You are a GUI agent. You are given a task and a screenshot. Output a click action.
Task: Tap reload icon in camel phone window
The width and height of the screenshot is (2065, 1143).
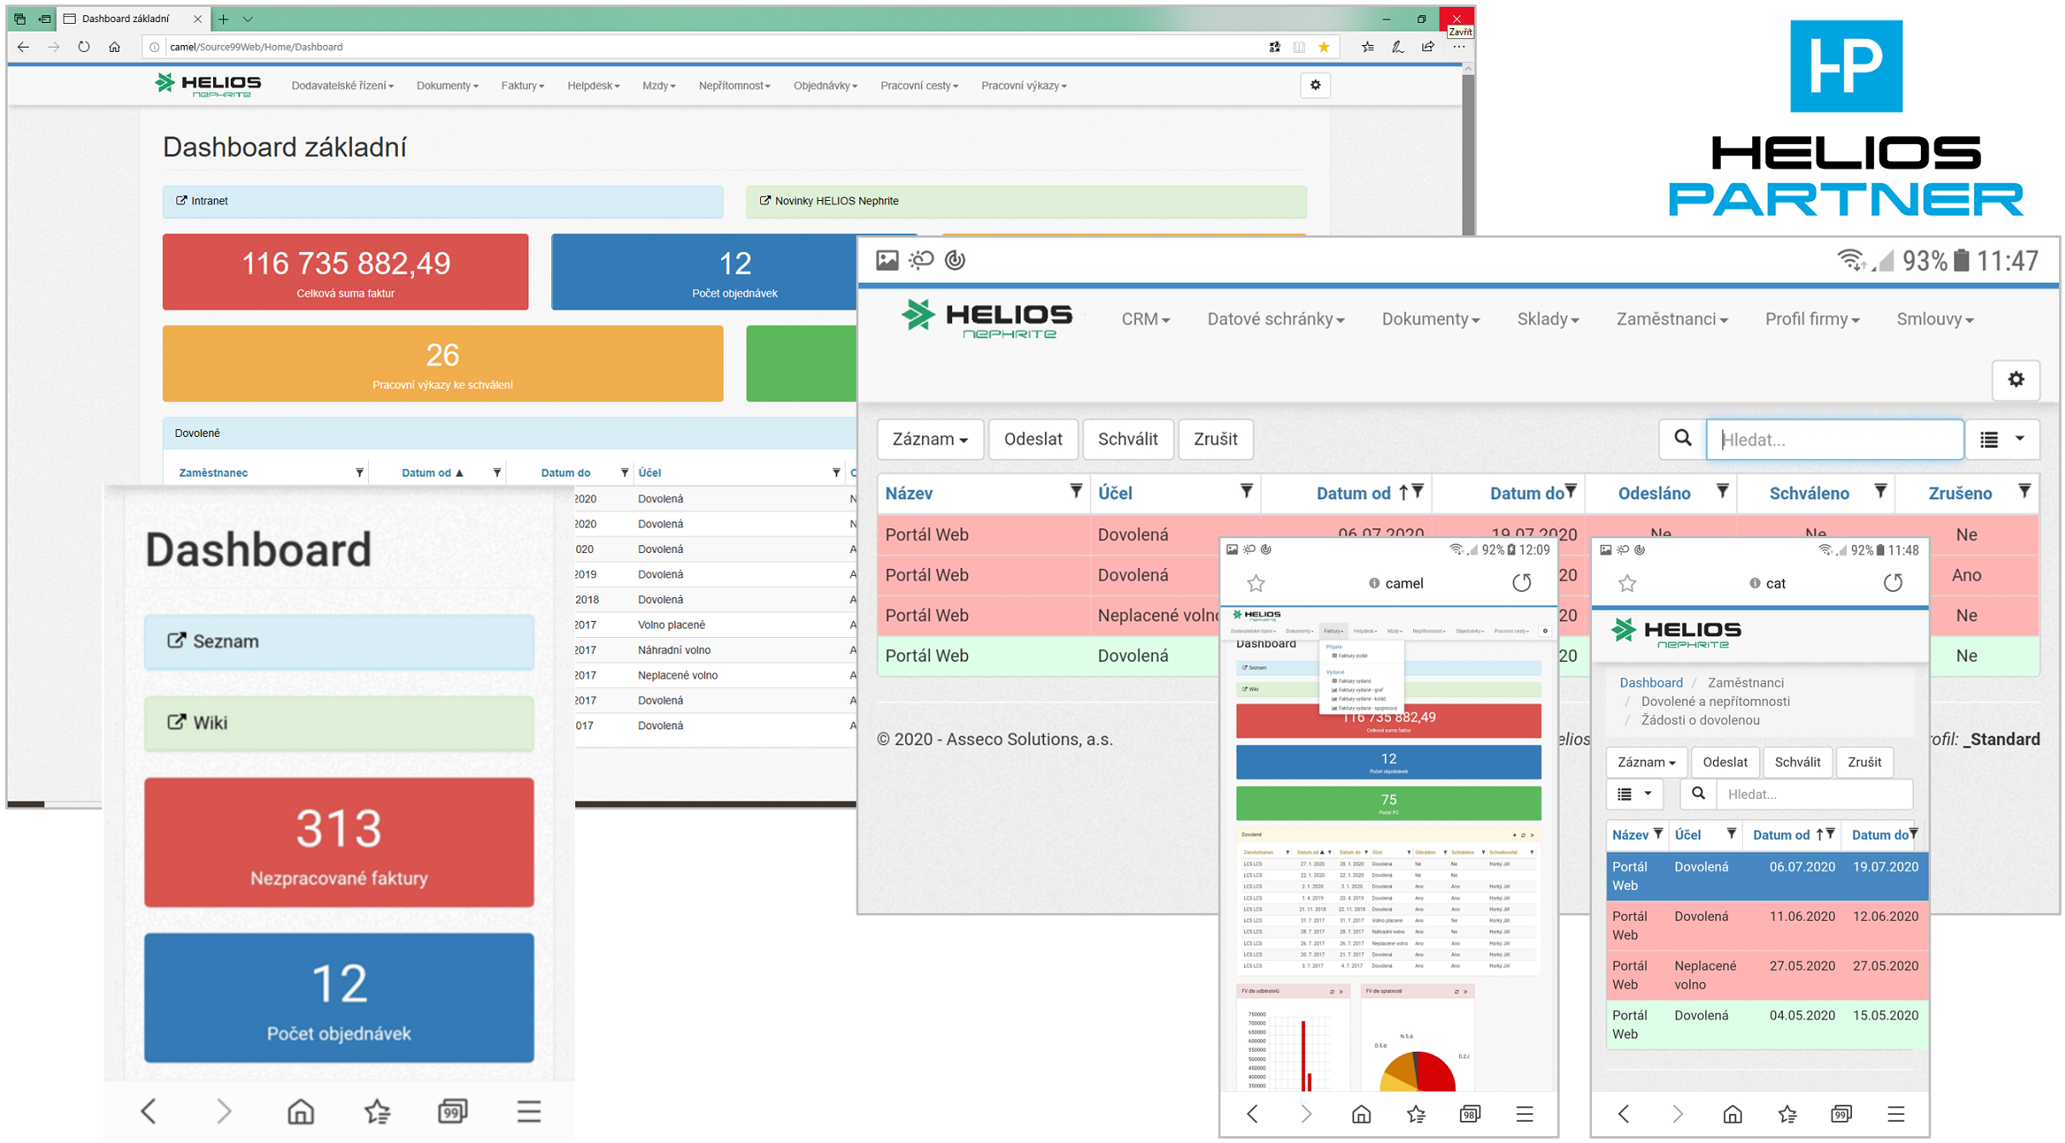coord(1521,583)
